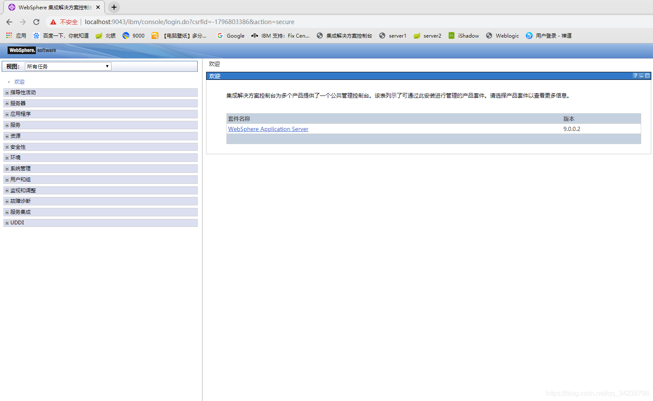Open the 欢迎 link in navigation

19,82
